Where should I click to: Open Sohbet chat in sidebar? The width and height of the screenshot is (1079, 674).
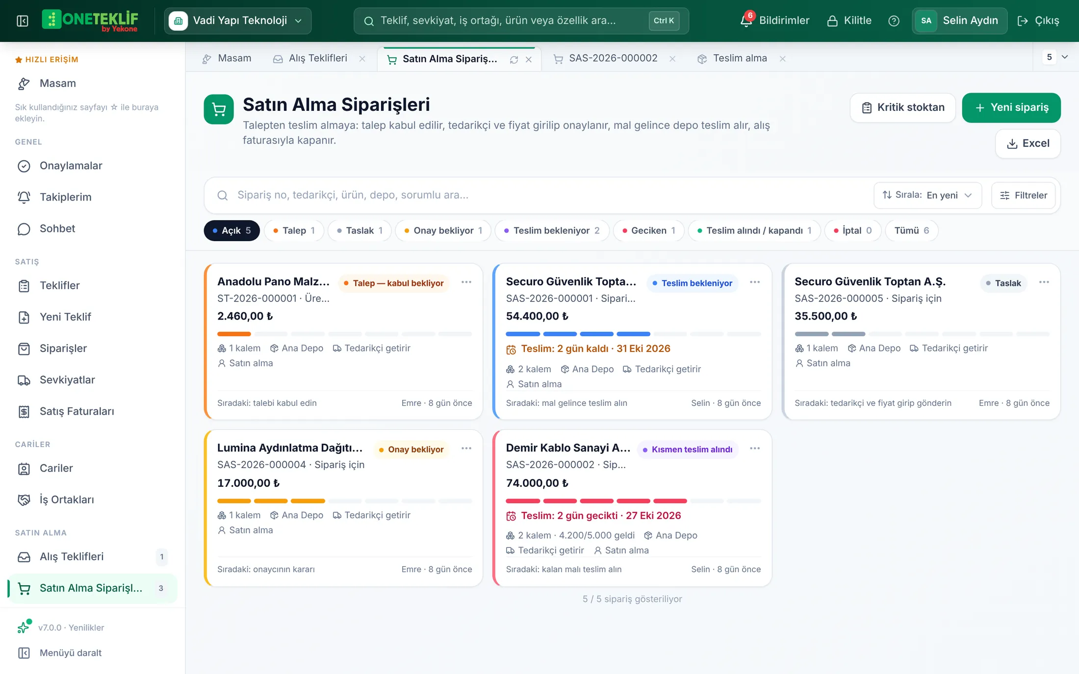coord(92,228)
